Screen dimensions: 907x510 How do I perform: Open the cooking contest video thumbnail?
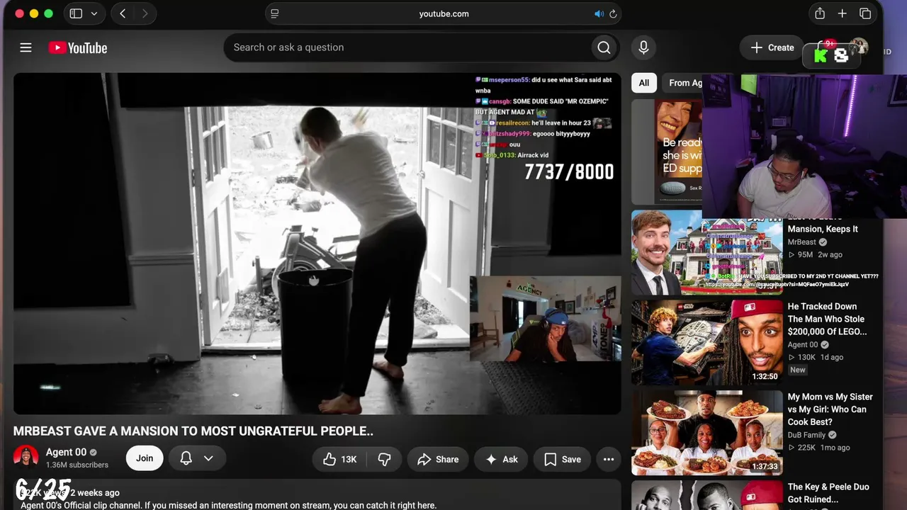707,433
